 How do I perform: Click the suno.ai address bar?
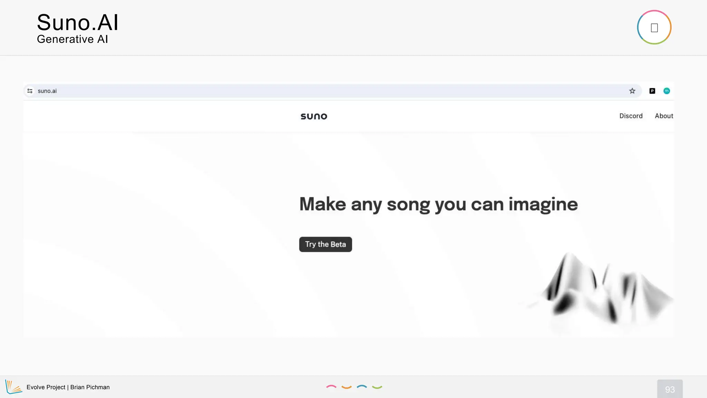[332, 91]
